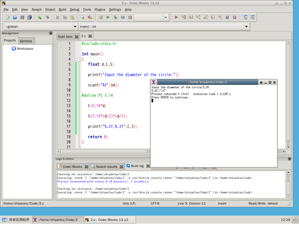Open the Plugins menu
Screen dimensions: 299x232
click(x=100, y=10)
